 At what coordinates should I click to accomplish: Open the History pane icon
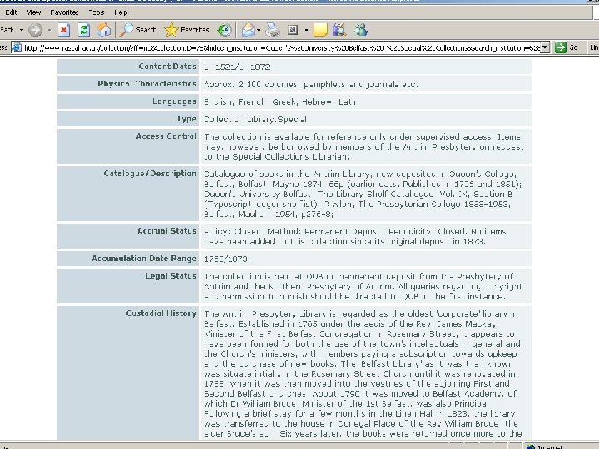click(225, 29)
